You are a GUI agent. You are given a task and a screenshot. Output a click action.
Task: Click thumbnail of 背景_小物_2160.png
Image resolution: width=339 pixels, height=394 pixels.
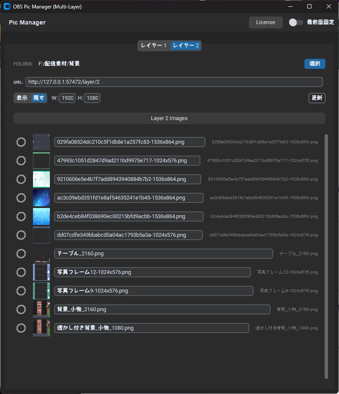coord(41,309)
